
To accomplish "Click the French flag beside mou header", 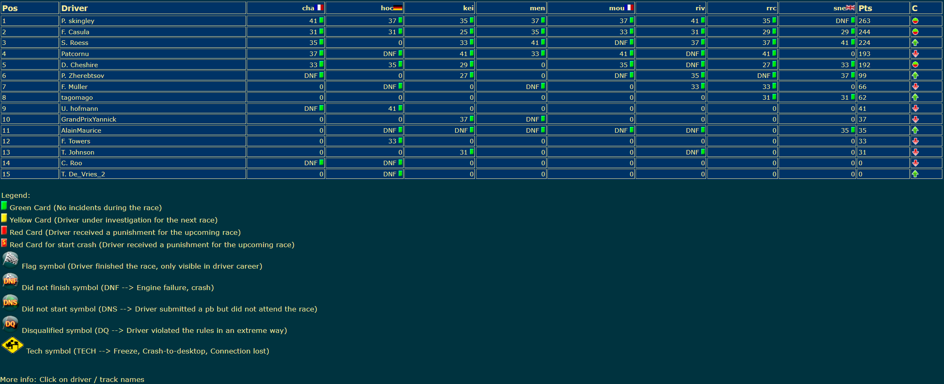I will tap(629, 7).
